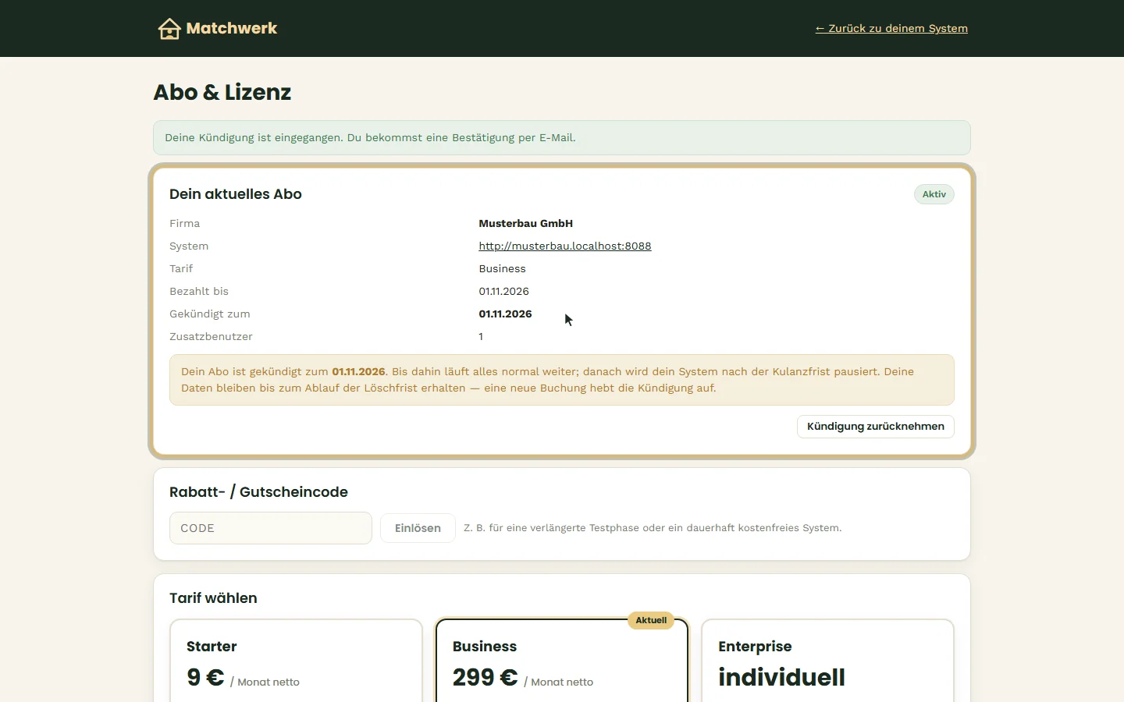Image resolution: width=1124 pixels, height=702 pixels.
Task: Go back via 'Zurück zu deinem System' link
Action: coord(891,29)
